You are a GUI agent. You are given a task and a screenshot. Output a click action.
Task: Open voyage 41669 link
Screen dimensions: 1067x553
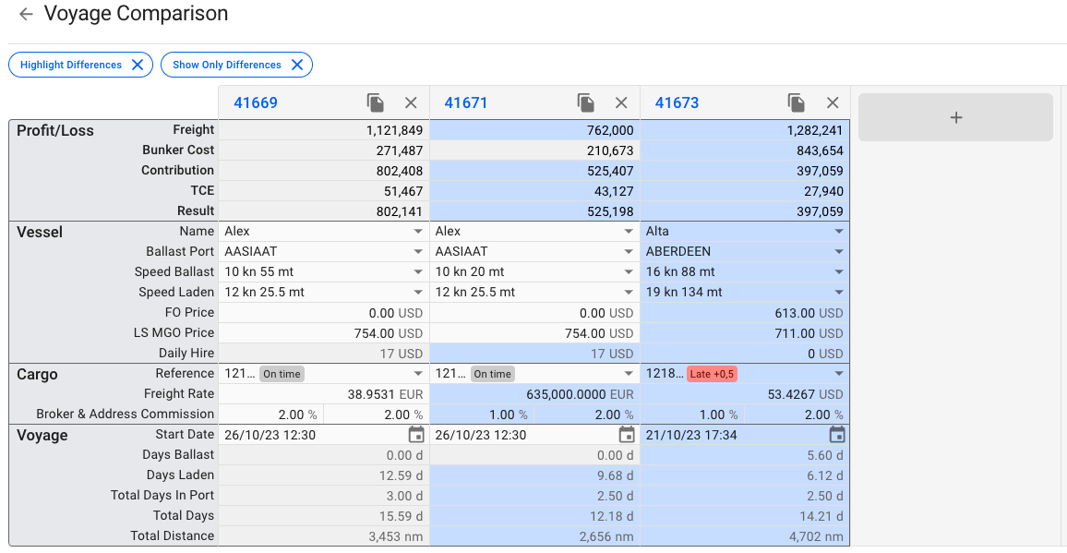(x=255, y=102)
